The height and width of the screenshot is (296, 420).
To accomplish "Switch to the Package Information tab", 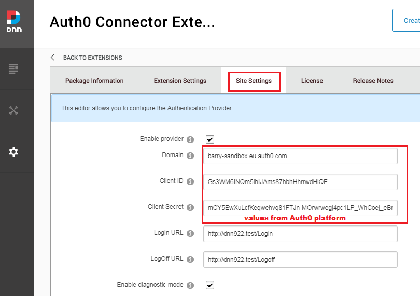I will [x=94, y=81].
